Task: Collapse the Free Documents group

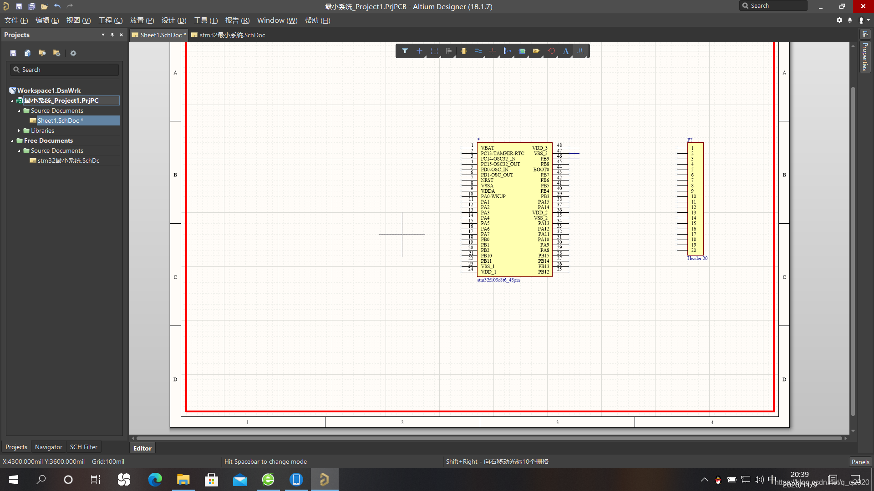Action: click(12, 140)
